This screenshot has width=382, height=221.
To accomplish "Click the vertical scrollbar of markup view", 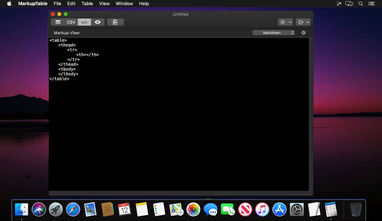I will pyautogui.click(x=311, y=115).
